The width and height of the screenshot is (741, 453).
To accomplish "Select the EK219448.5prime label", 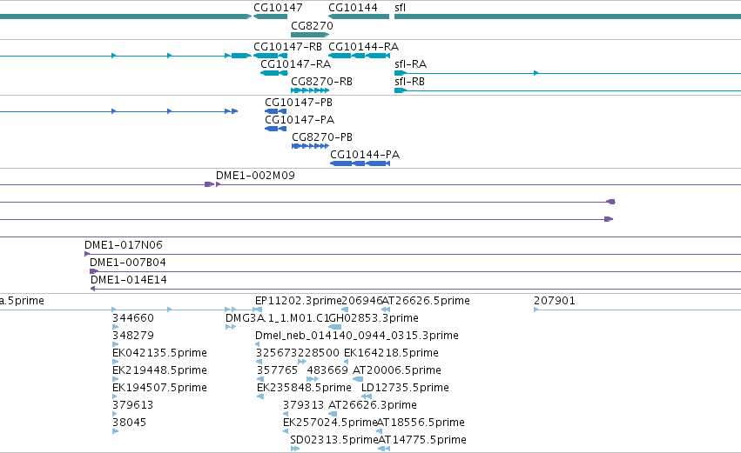I will 159,370.
